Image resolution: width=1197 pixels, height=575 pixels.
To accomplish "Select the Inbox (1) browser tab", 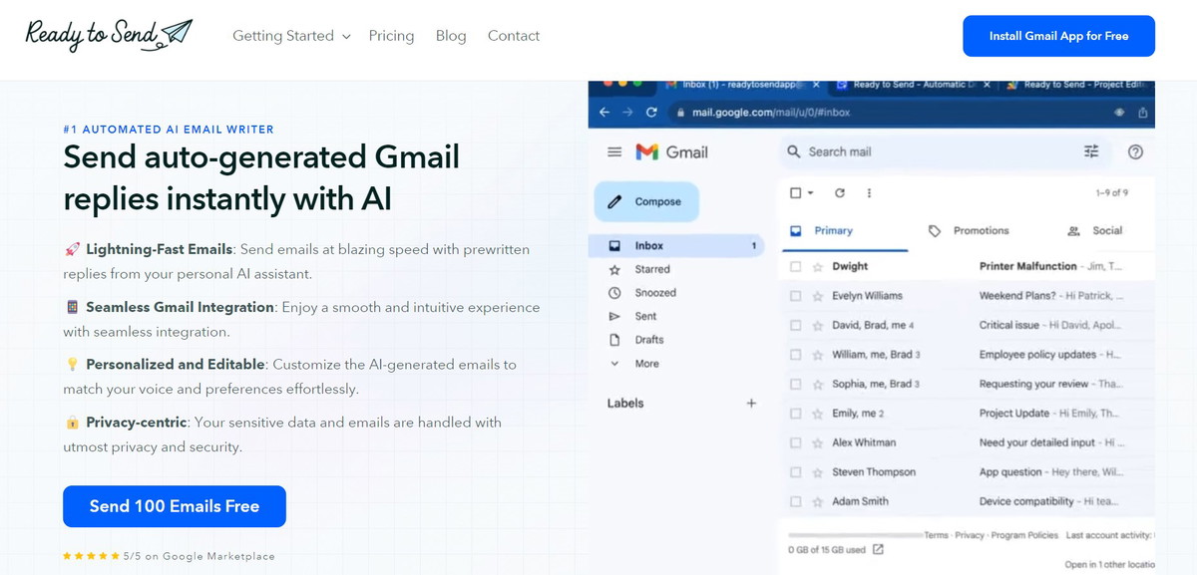I will coord(745,85).
